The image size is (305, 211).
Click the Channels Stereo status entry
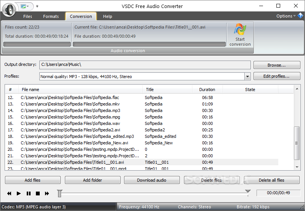tap(194, 207)
